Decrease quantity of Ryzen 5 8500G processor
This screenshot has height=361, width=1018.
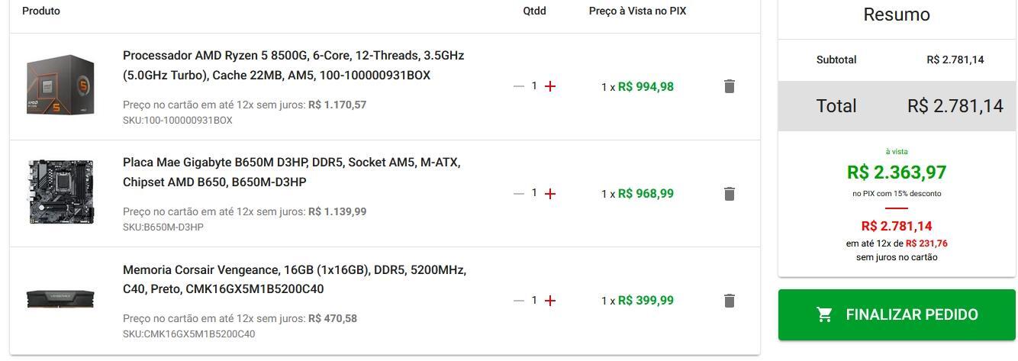point(519,86)
